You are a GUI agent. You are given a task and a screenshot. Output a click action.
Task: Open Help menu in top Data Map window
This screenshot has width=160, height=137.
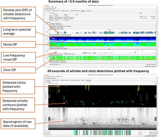[56, 7]
